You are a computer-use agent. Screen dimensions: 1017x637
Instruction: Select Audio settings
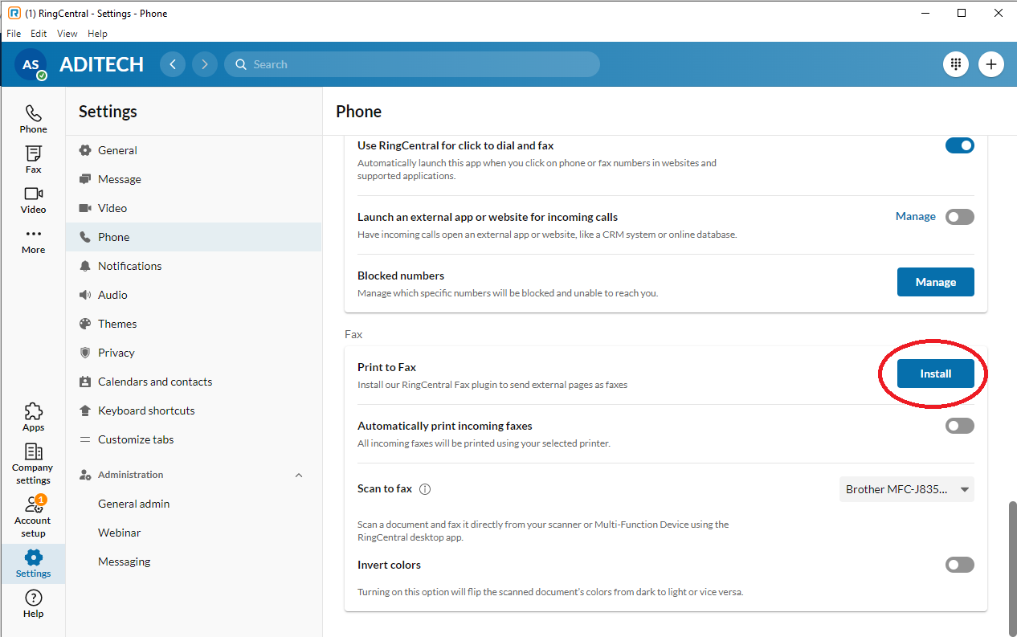pos(194,295)
